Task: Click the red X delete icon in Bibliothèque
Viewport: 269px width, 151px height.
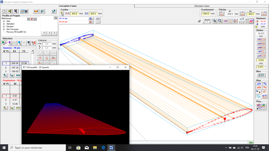Action: 32,19
